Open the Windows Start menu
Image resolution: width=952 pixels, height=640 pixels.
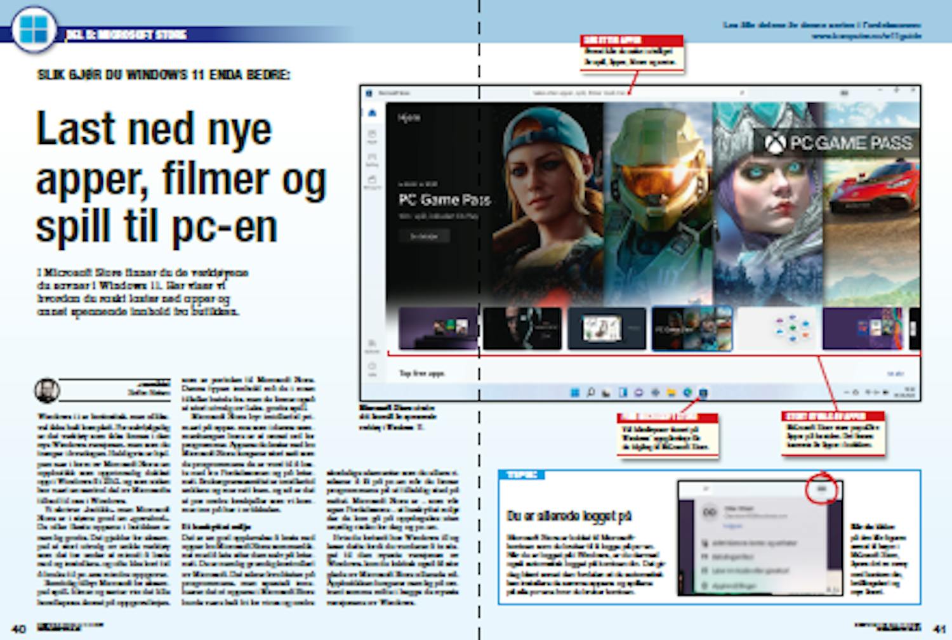tap(575, 393)
